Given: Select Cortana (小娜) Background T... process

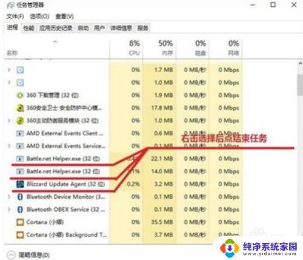Looking at the screenshot, I should click(67, 235).
